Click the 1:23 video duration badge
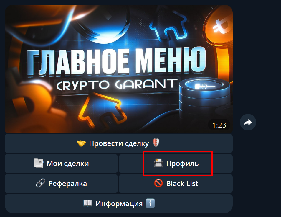281x217 pixels. click(219, 125)
